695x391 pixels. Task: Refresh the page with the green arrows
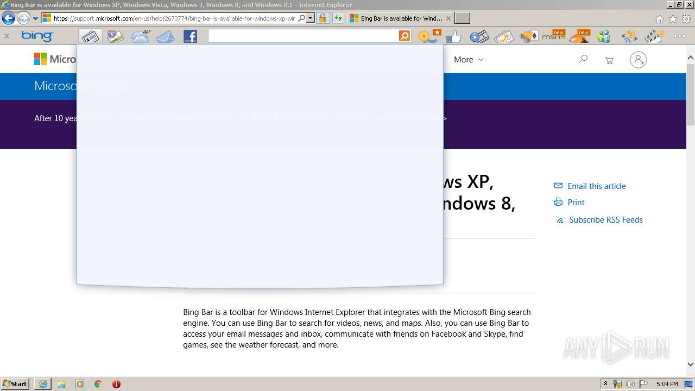tap(338, 18)
